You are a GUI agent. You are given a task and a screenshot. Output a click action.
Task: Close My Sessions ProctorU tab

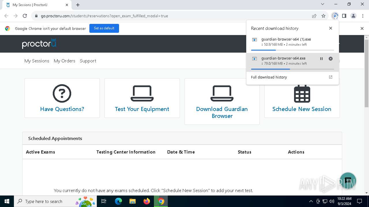coord(67,5)
